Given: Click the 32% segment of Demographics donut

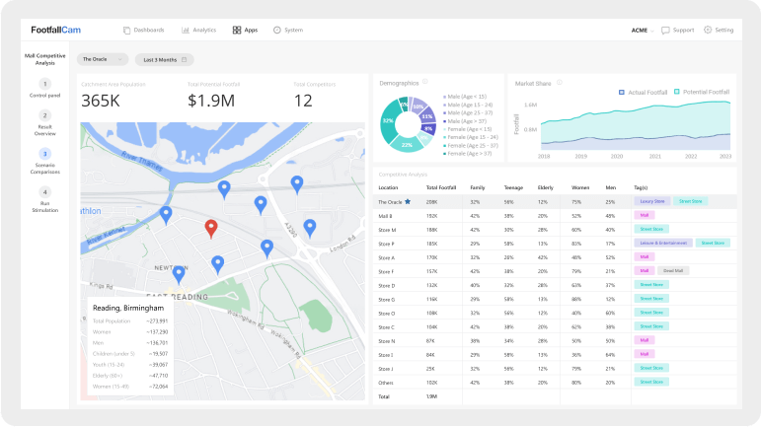Looking at the screenshot, I should tap(388, 121).
